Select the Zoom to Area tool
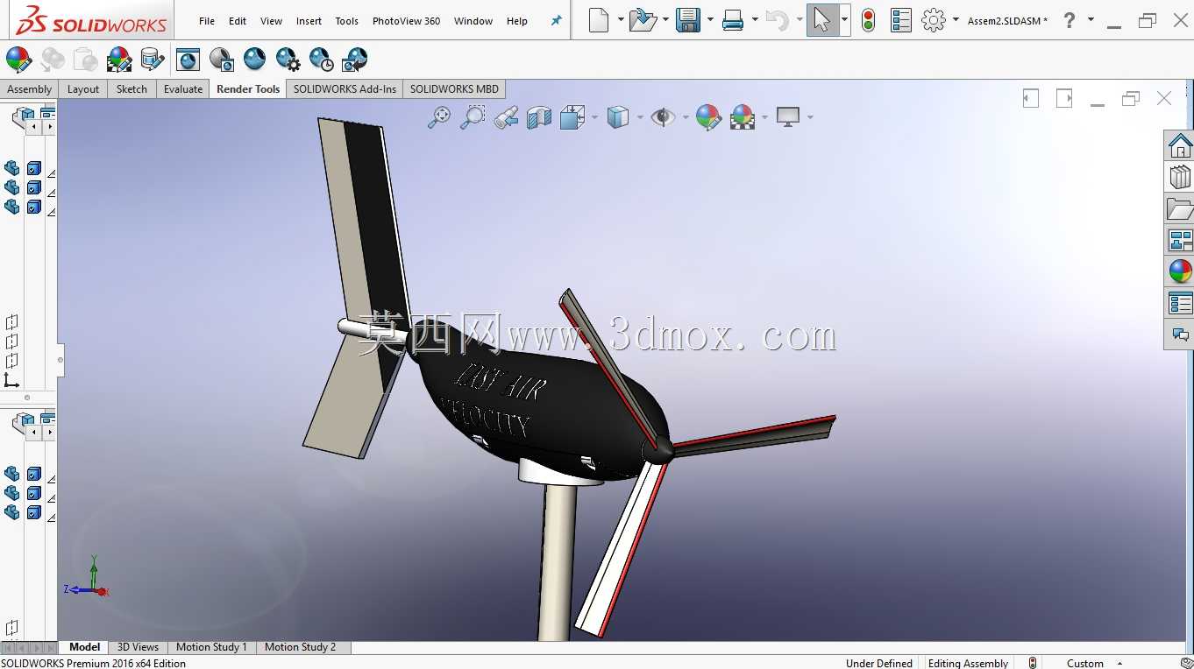1194x669 pixels. pyautogui.click(x=473, y=116)
